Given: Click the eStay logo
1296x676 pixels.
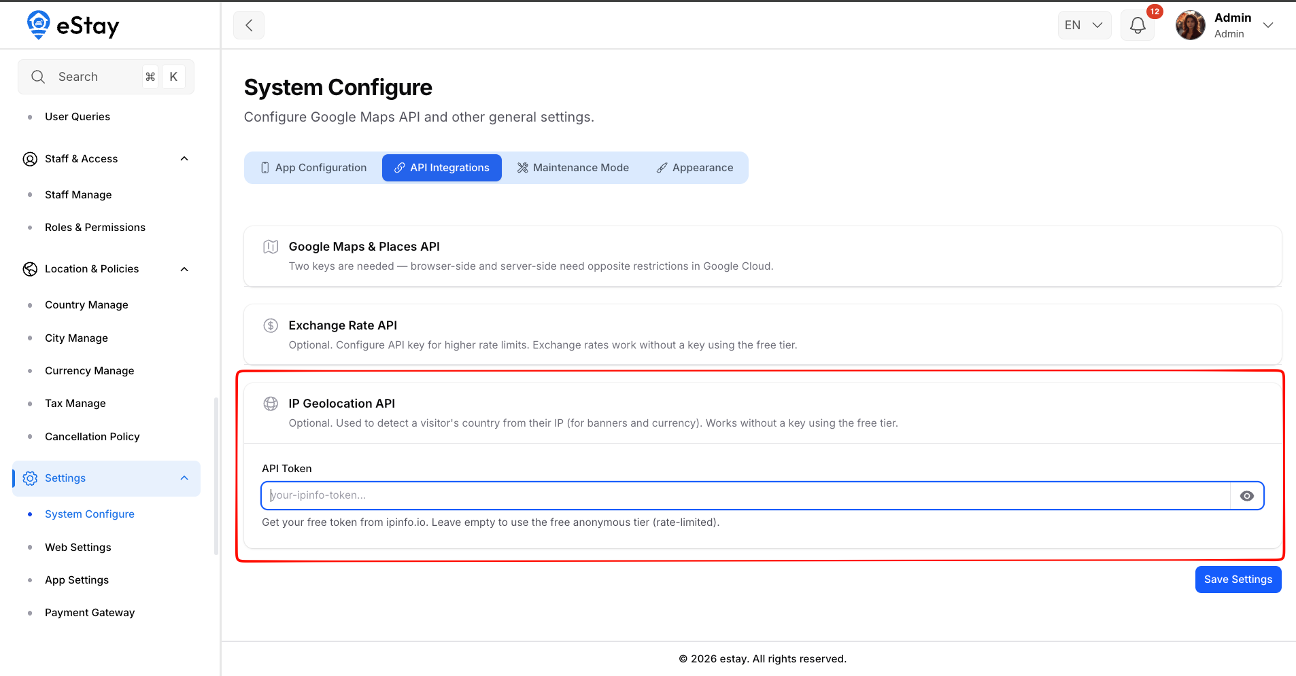Looking at the screenshot, I should [x=73, y=25].
